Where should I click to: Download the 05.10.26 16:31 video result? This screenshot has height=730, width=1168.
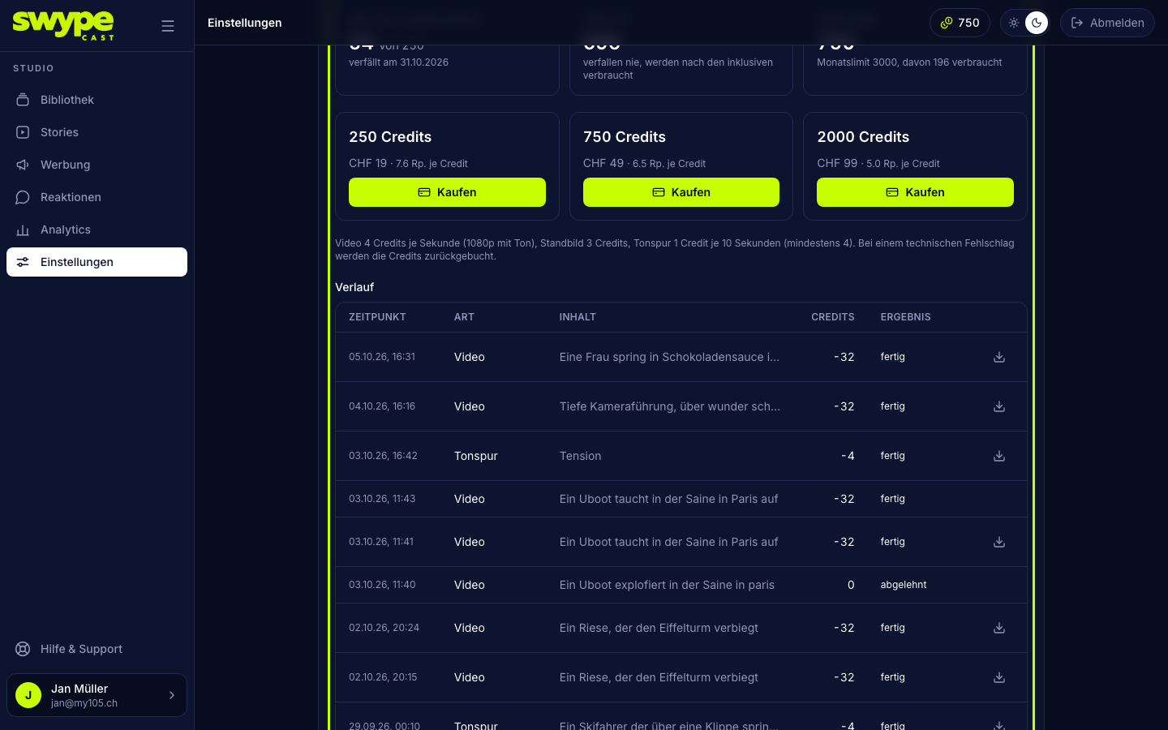pyautogui.click(x=999, y=357)
